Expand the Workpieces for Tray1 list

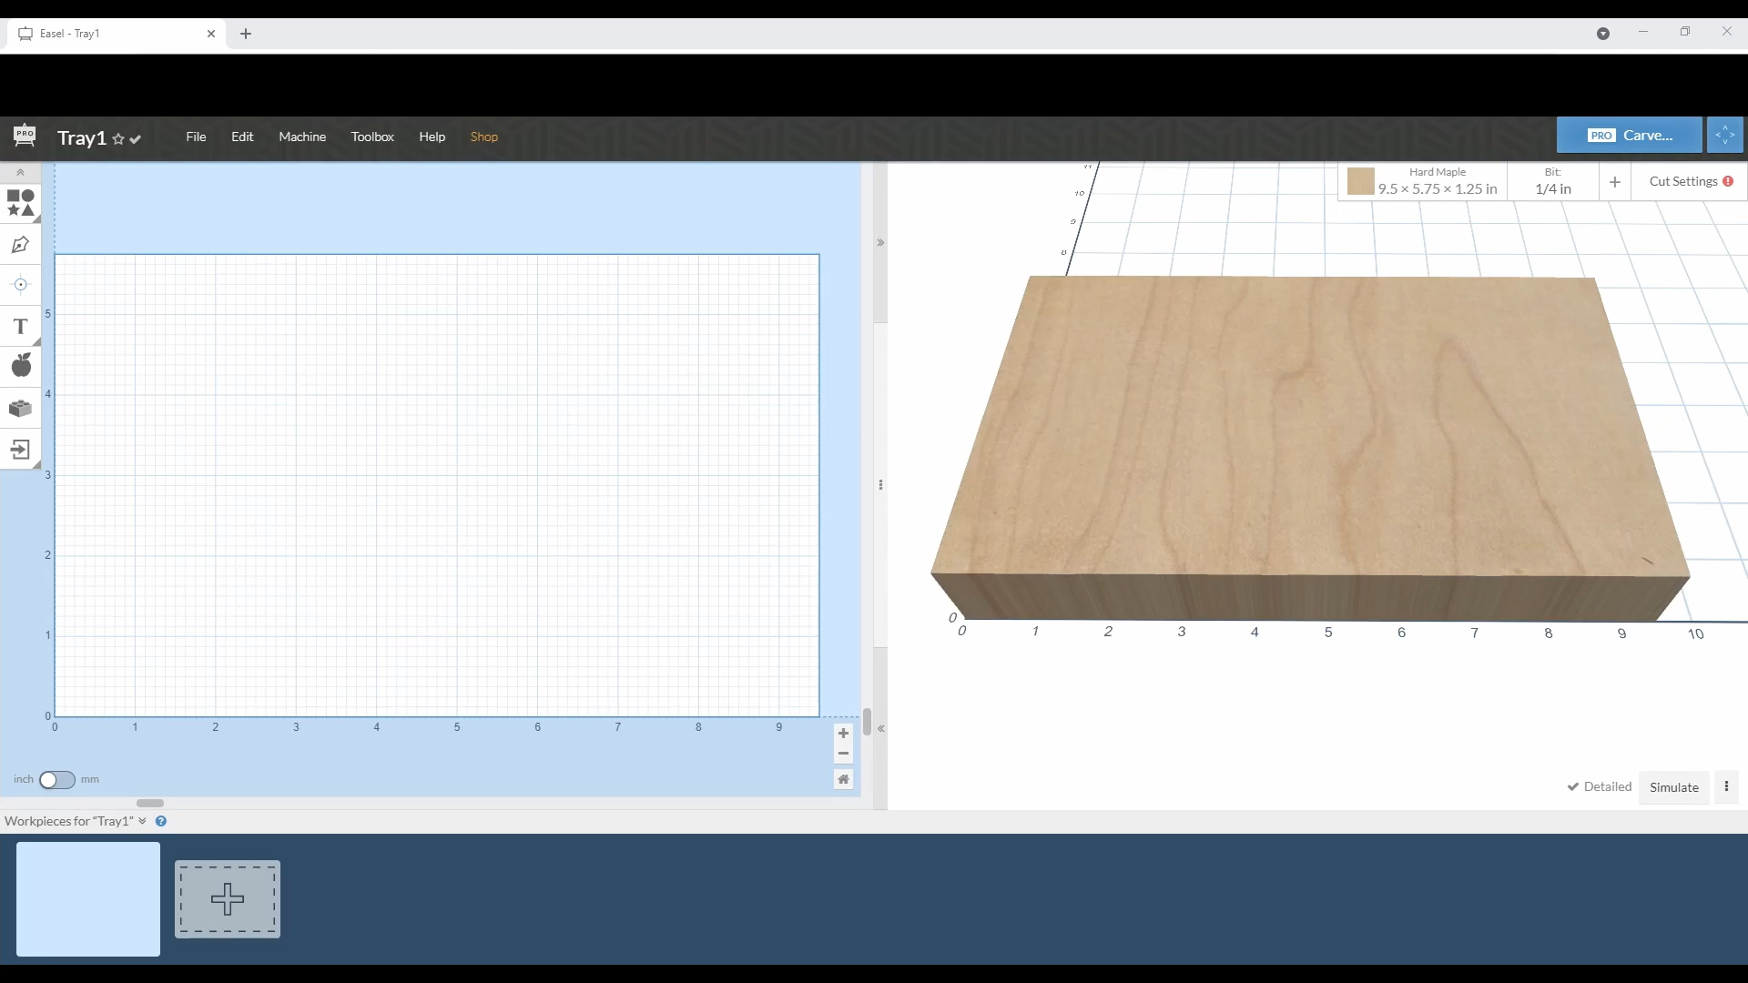143,821
